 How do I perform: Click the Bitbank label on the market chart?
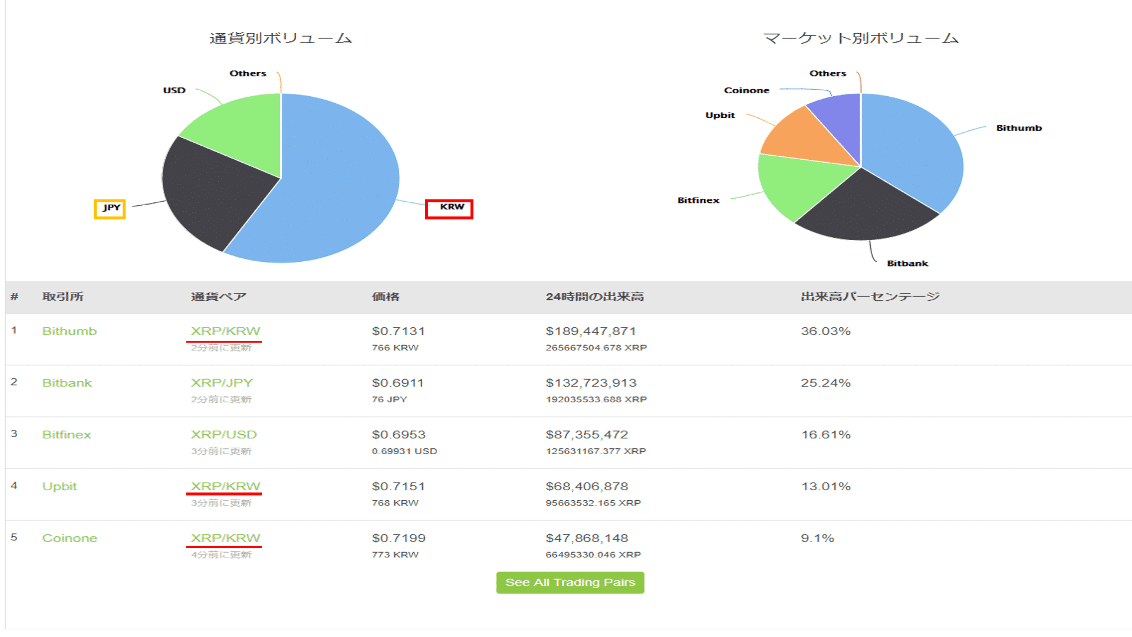[x=907, y=264]
